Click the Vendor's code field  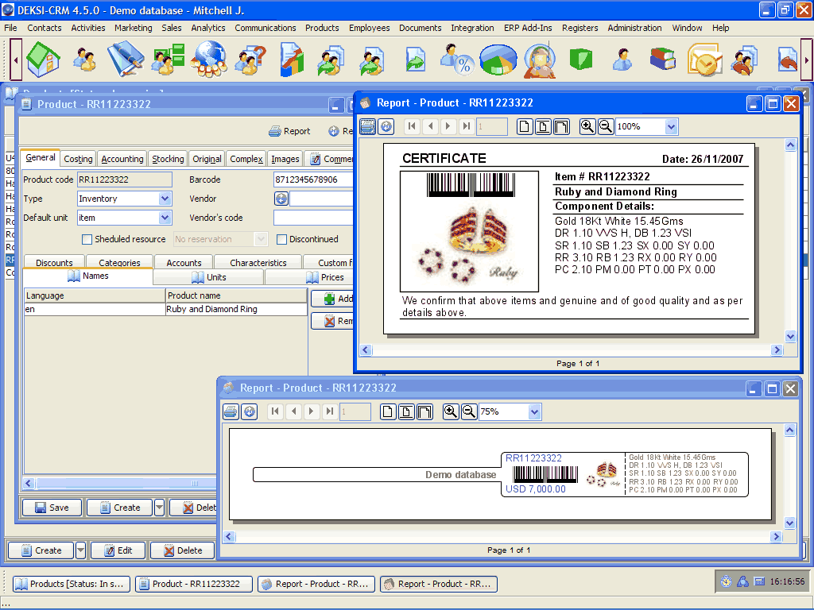tap(313, 218)
